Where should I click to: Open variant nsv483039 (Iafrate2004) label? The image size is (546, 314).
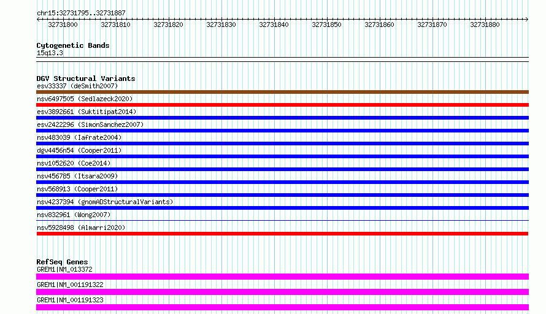tap(79, 137)
